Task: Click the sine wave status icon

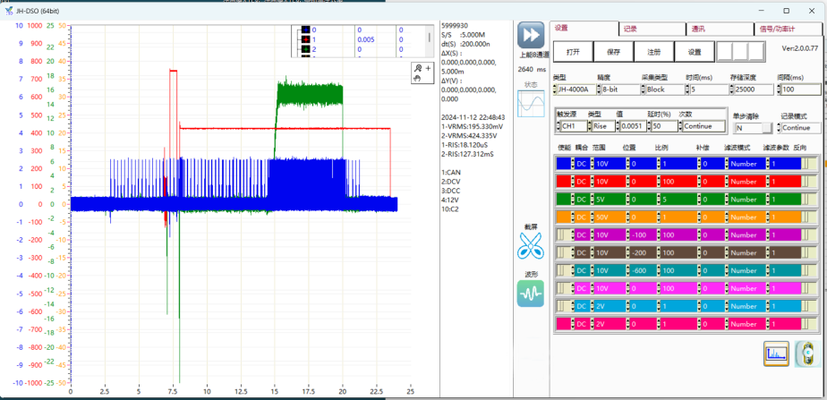Action: click(x=531, y=105)
